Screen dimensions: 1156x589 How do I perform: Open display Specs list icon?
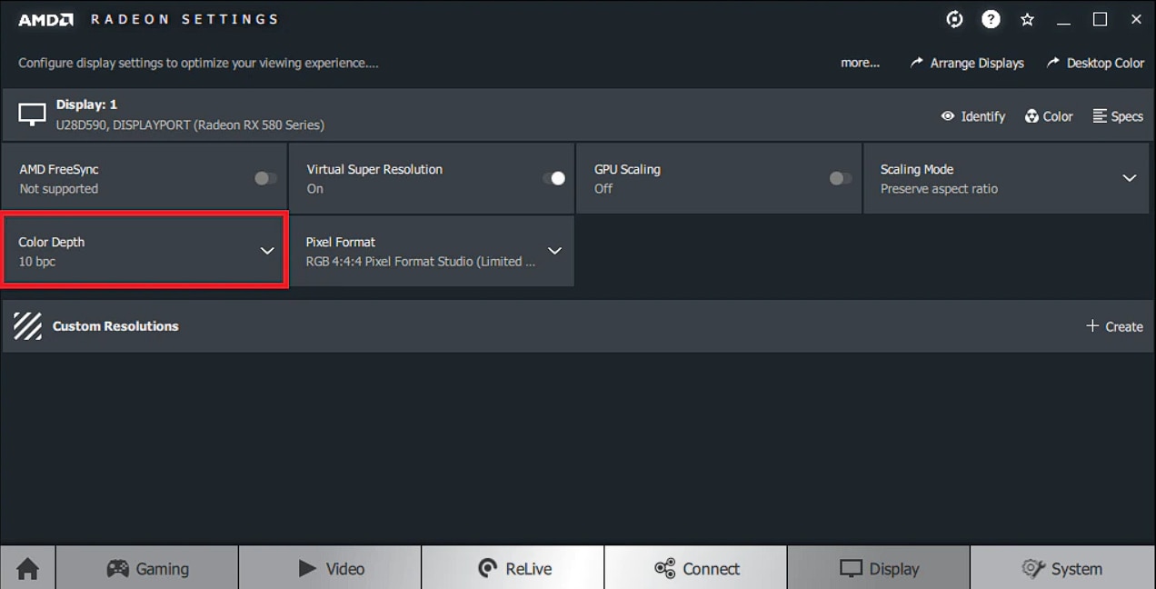coord(1100,116)
